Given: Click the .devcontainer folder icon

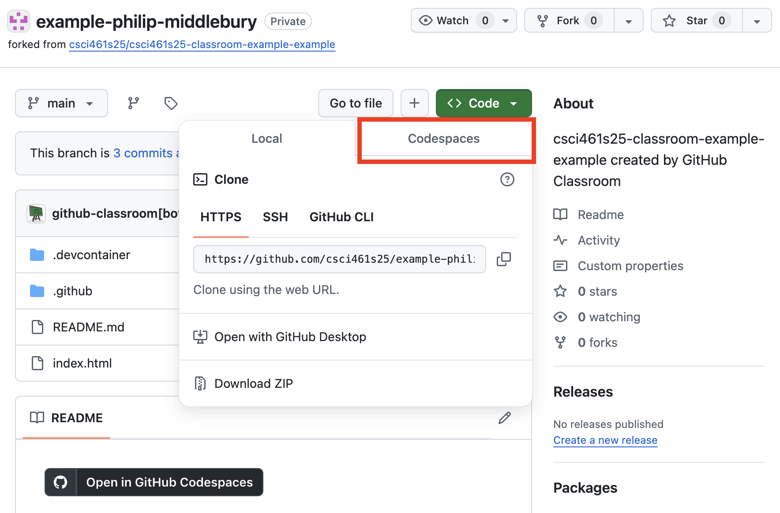Looking at the screenshot, I should coord(37,255).
